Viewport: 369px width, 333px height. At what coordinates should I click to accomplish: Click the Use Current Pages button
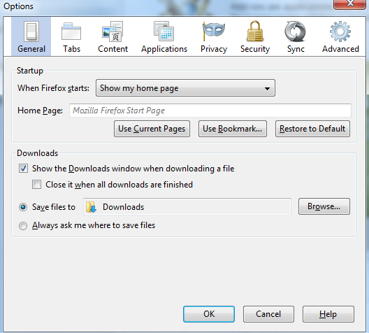point(152,129)
